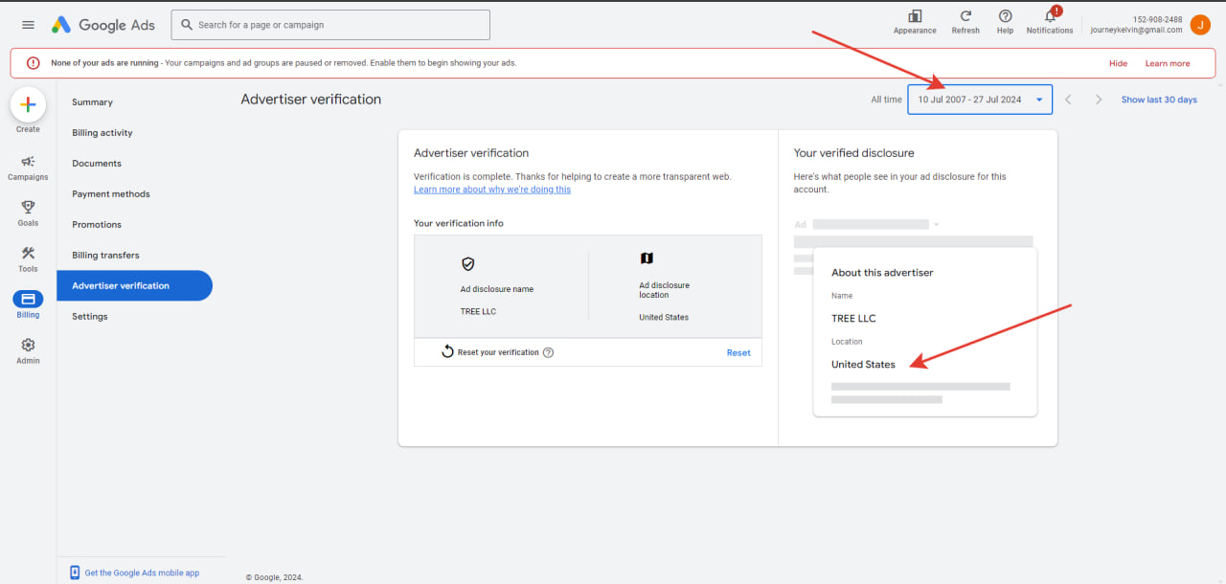Click the shield icon above Ad disclosure name
1226x584 pixels.
coord(467,264)
